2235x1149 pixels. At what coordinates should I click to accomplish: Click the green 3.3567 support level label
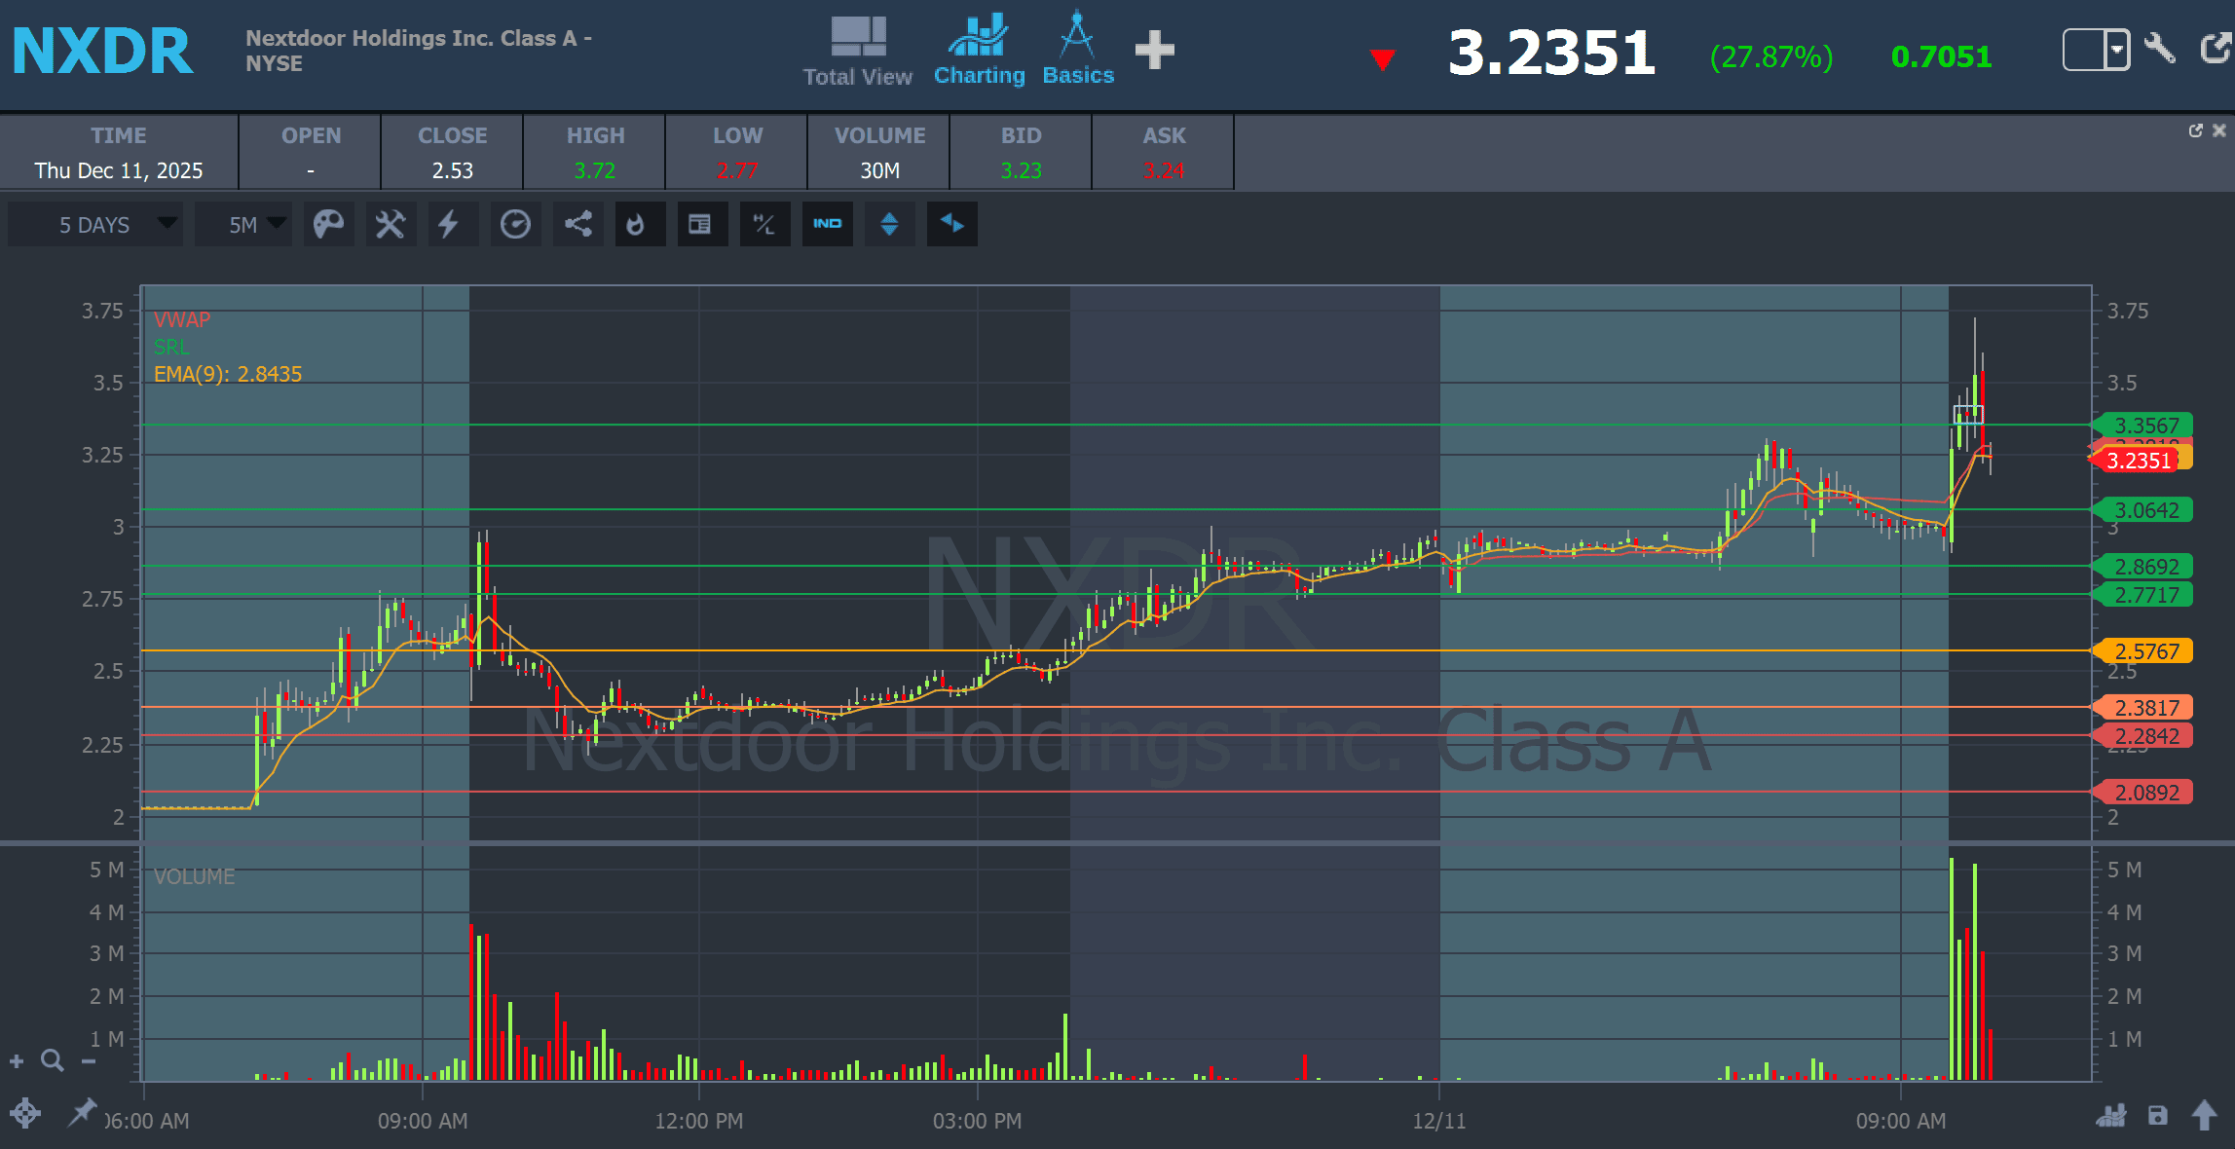[2145, 426]
